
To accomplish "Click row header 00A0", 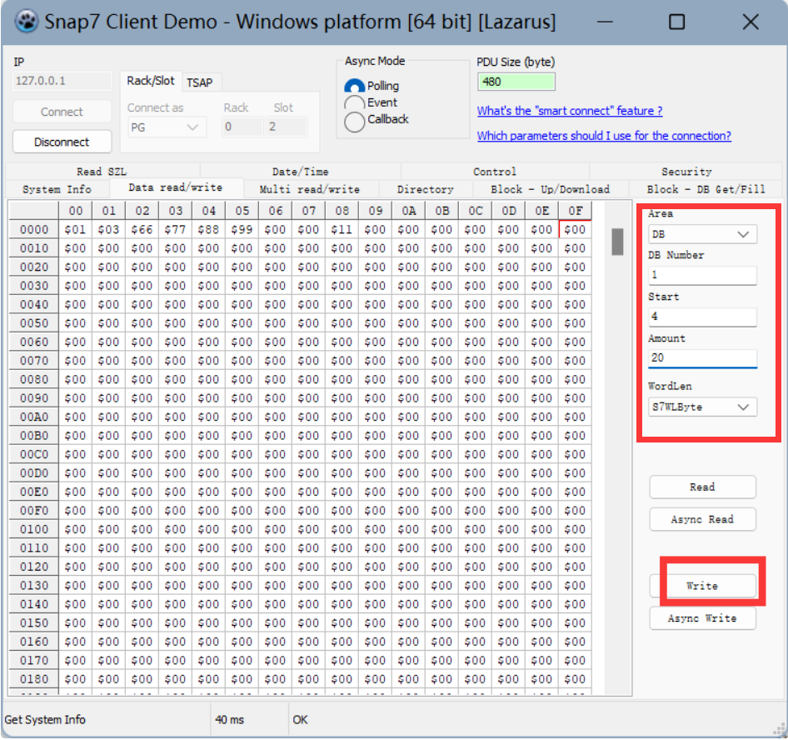I will [x=33, y=417].
